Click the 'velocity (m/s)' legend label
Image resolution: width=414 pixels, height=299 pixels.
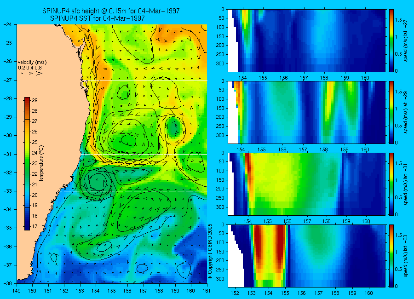32,63
